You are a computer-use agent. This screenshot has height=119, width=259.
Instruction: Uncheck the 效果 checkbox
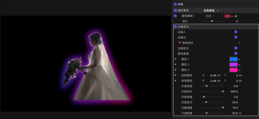tap(175, 4)
